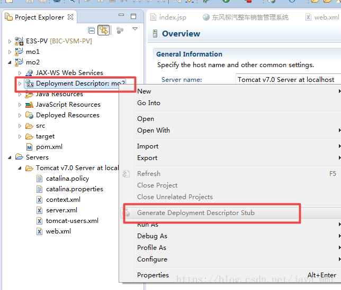The width and height of the screenshot is (341, 290).
Task: Collapse Tomcat v7.0 Server folder
Action: point(20,168)
